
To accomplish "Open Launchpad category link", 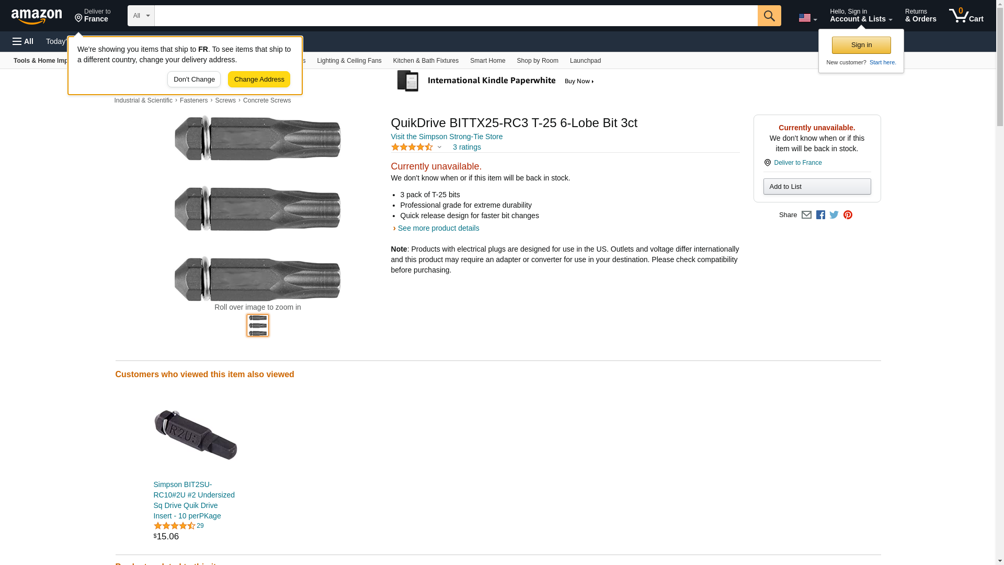I will 585,61.
